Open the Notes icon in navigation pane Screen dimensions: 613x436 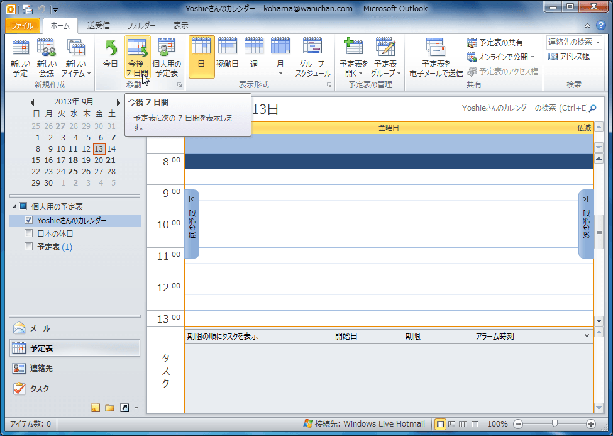(96, 408)
